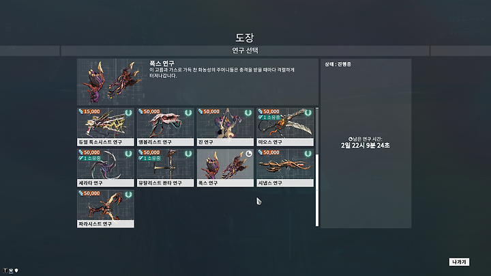Click the 나가기 exit button
Image resolution: width=491 pixels, height=276 pixels.
click(459, 262)
